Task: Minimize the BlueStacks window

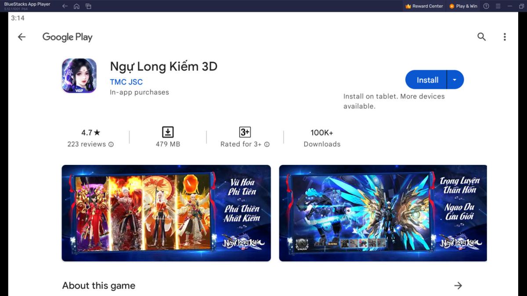Action: 510,6
